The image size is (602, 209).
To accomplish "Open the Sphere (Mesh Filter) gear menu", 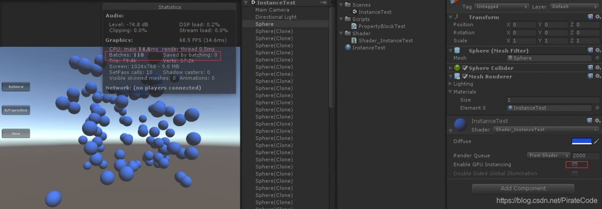I will pos(598,50).
